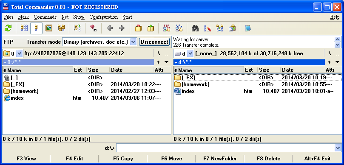Show directory tree view icon
The image size is (344, 165).
pos(61,28)
